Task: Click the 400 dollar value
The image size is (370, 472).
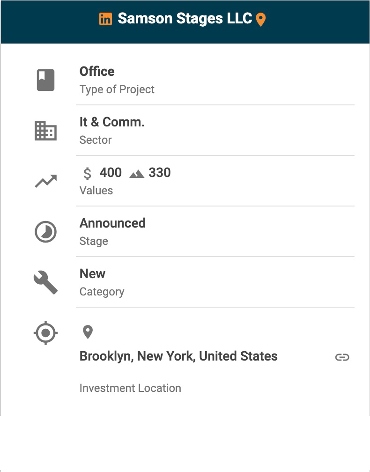Action: pyautogui.click(x=111, y=173)
